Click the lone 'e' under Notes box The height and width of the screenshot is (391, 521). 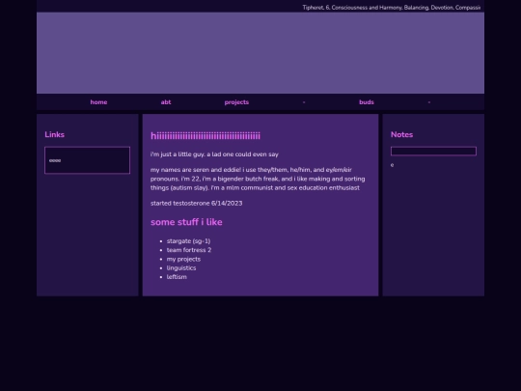[x=392, y=165]
